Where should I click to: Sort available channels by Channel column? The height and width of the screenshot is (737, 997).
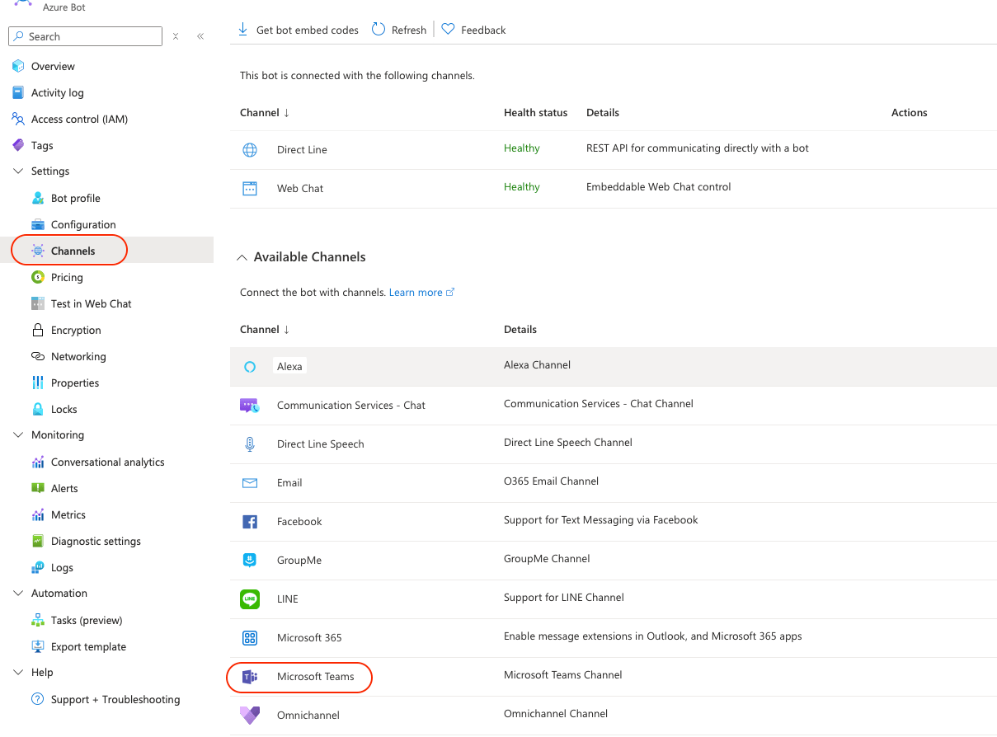(x=265, y=330)
